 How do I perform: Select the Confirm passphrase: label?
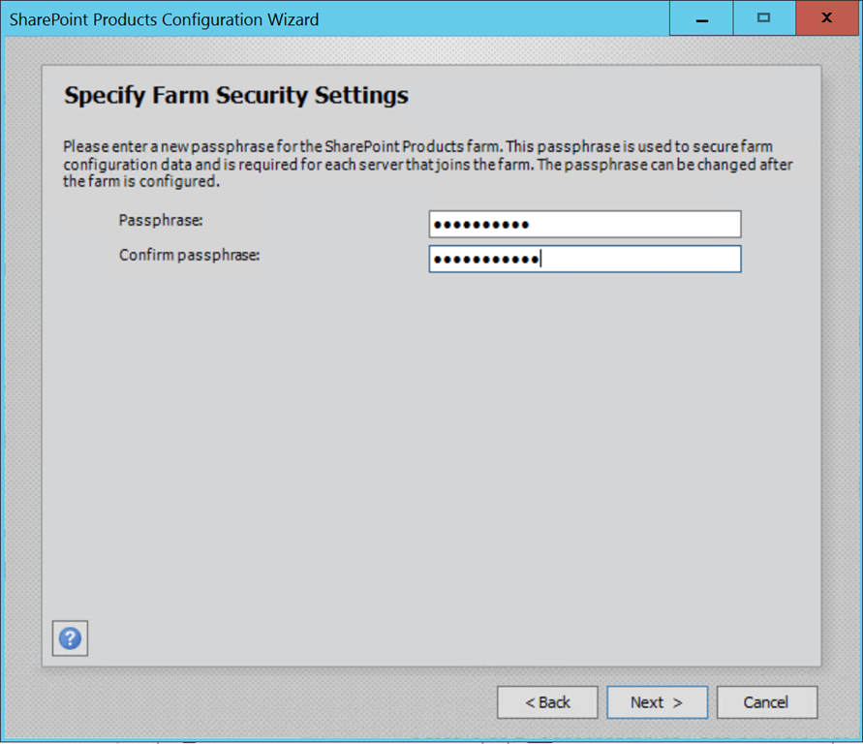pyautogui.click(x=189, y=256)
